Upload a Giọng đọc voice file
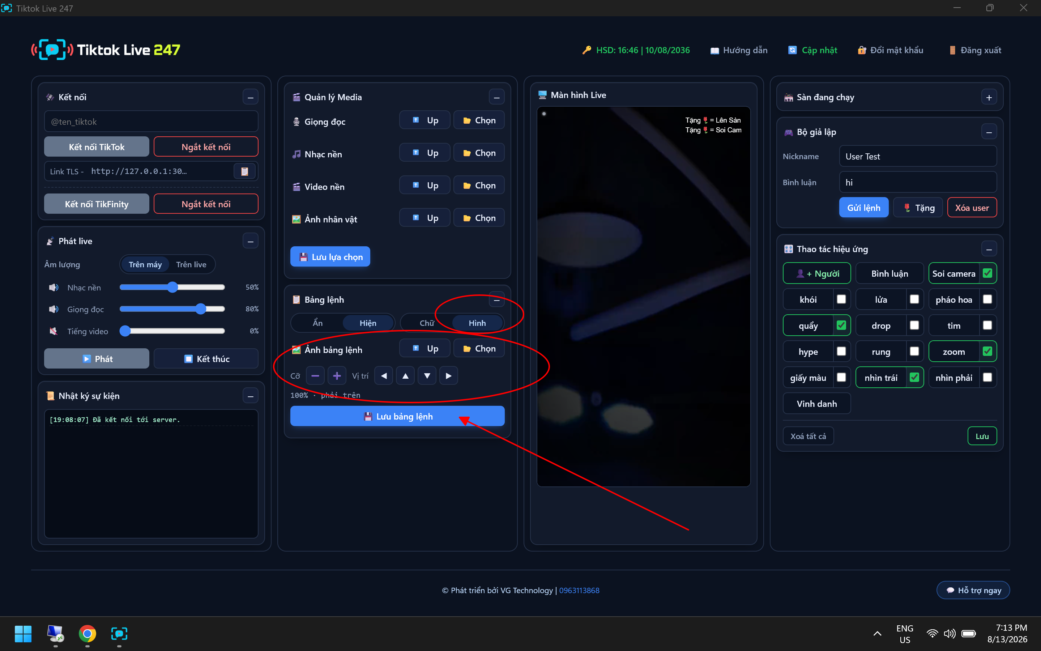Viewport: 1041px width, 651px height. [425, 120]
